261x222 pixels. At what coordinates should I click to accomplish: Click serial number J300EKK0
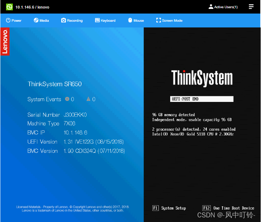click(x=75, y=115)
